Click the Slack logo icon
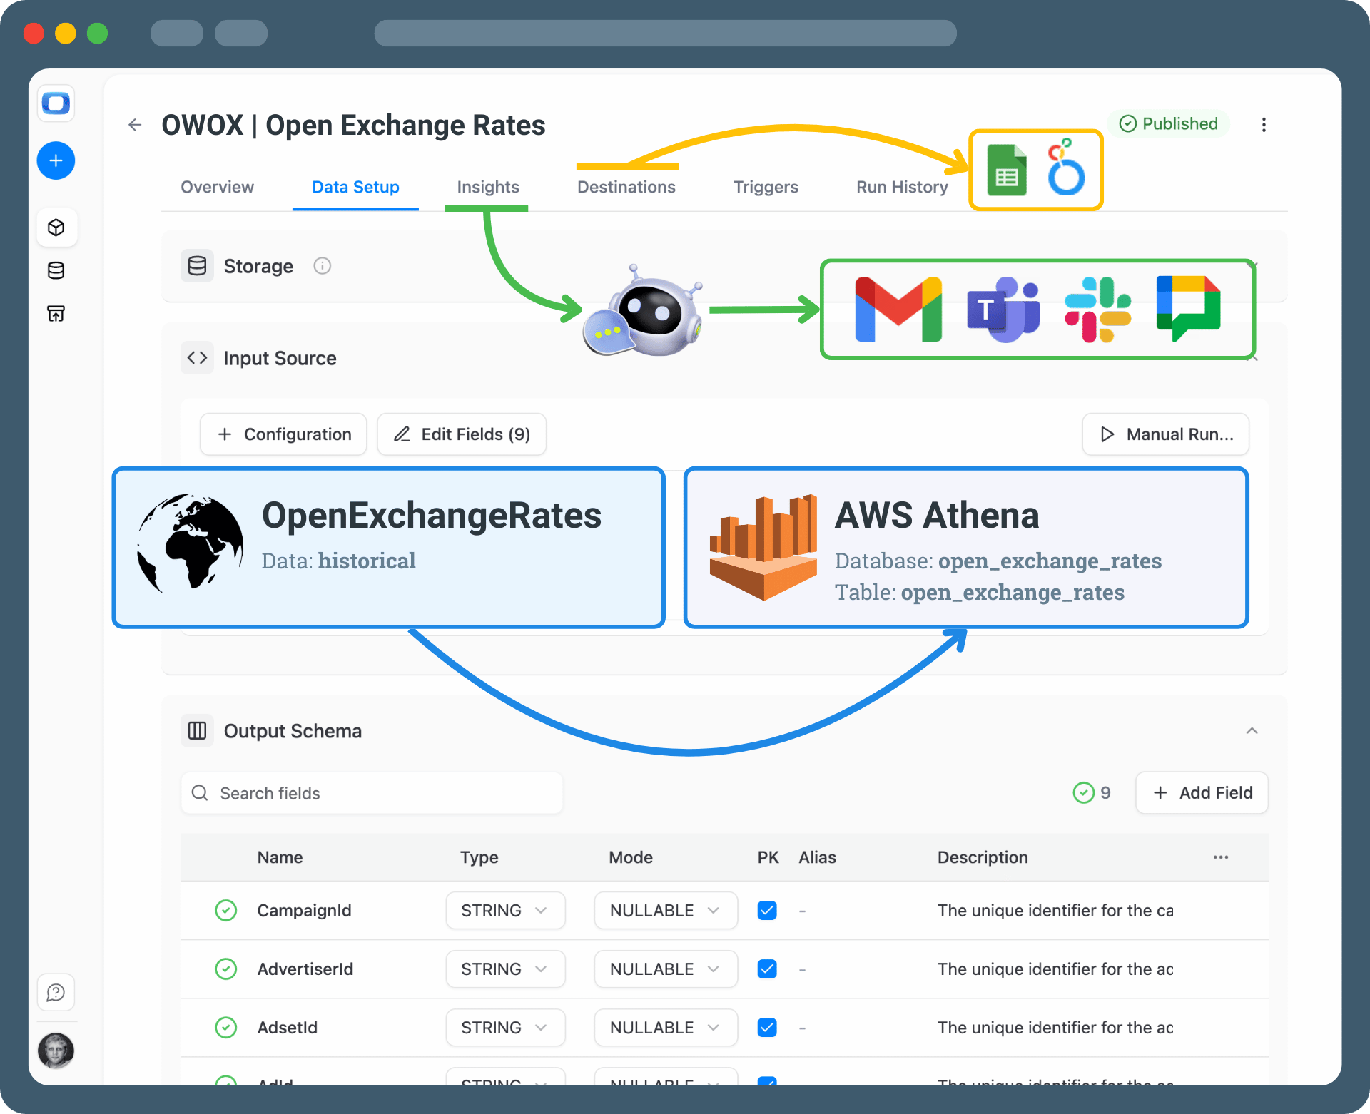Viewport: 1370px width, 1114px height. [1097, 310]
